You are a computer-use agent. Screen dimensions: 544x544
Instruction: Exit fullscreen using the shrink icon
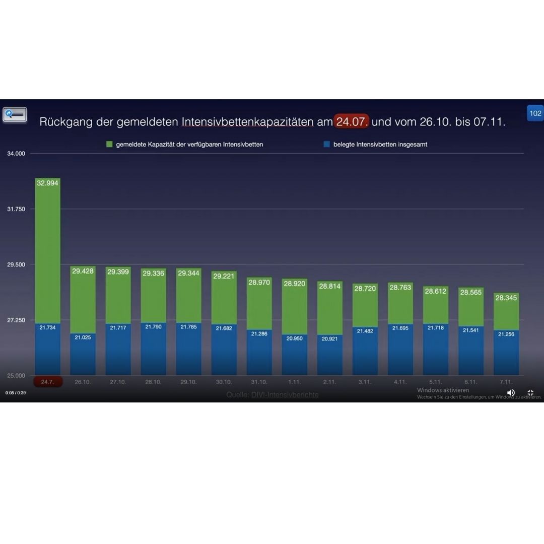tap(530, 392)
